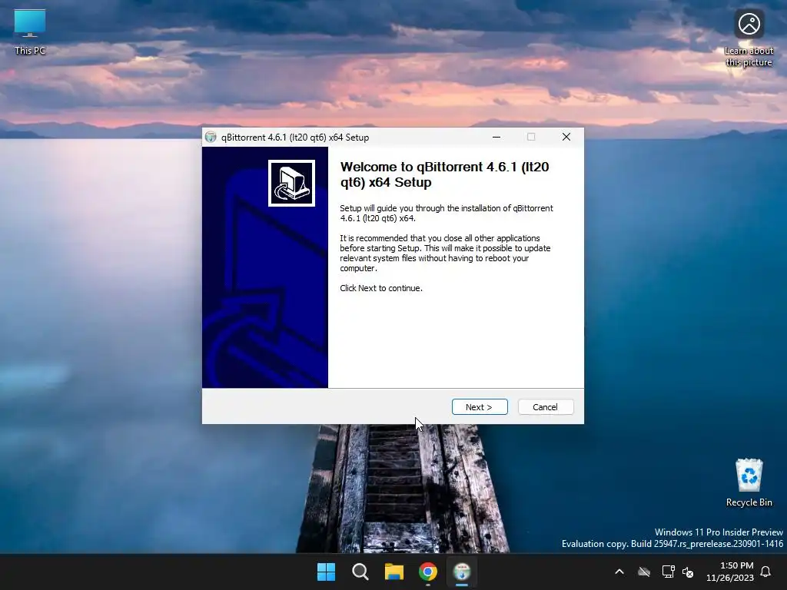This screenshot has width=787, height=590.
Task: Open taskbar Search
Action: pyautogui.click(x=360, y=572)
